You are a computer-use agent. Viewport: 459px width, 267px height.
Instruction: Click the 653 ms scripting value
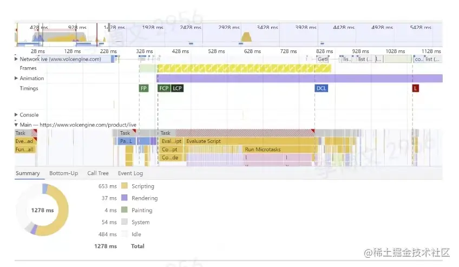107,186
